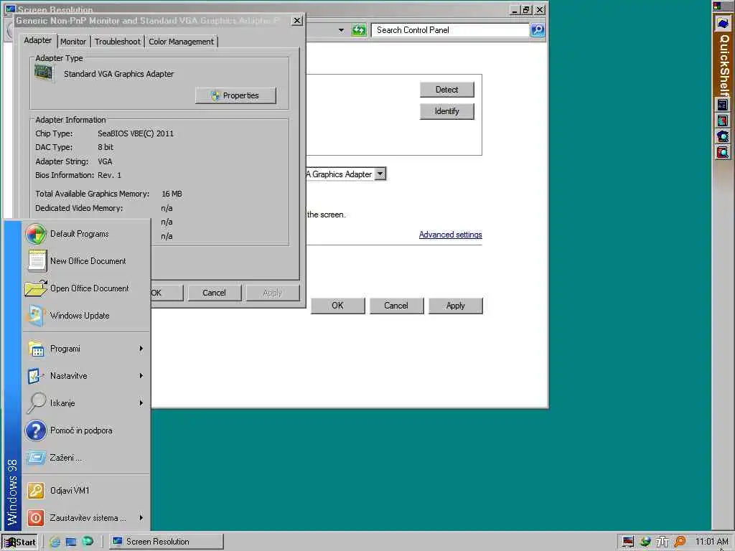Click the blue book search QuickShelf icon

[722, 136]
